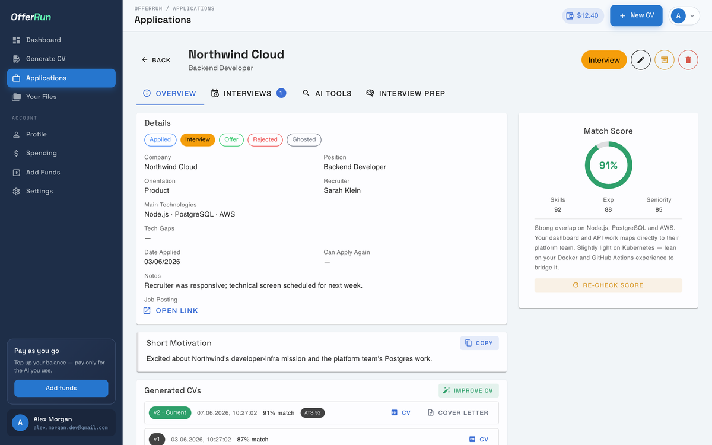Archive this application with the box icon

pyautogui.click(x=665, y=60)
